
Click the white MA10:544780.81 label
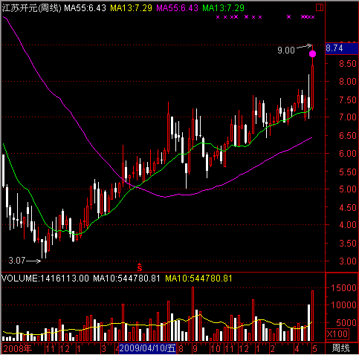126,279
